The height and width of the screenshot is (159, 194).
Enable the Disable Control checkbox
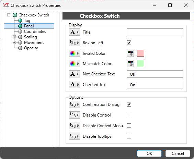[129, 115]
